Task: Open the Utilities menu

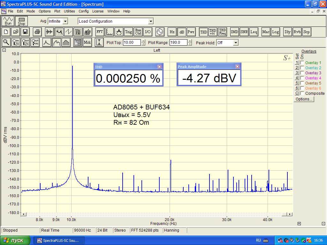Action: (x=69, y=11)
